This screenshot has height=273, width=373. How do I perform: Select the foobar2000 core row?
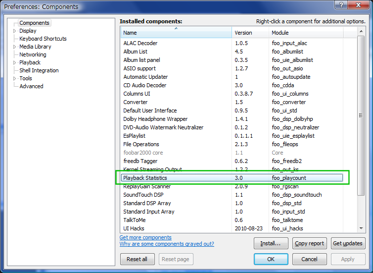pyautogui.click(x=232, y=153)
